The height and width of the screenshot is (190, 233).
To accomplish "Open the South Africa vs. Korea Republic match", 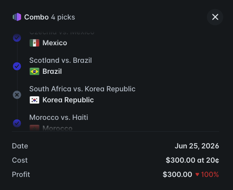I will coord(82,89).
